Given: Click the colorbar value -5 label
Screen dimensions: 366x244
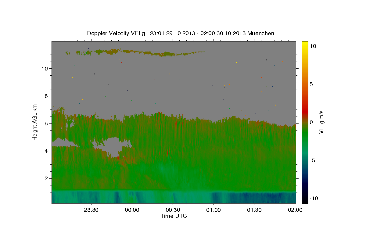Looking at the screenshot, I should tap(312, 160).
